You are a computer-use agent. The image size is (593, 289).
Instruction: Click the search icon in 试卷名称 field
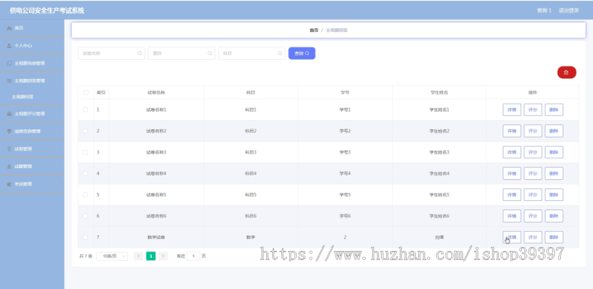(140, 53)
